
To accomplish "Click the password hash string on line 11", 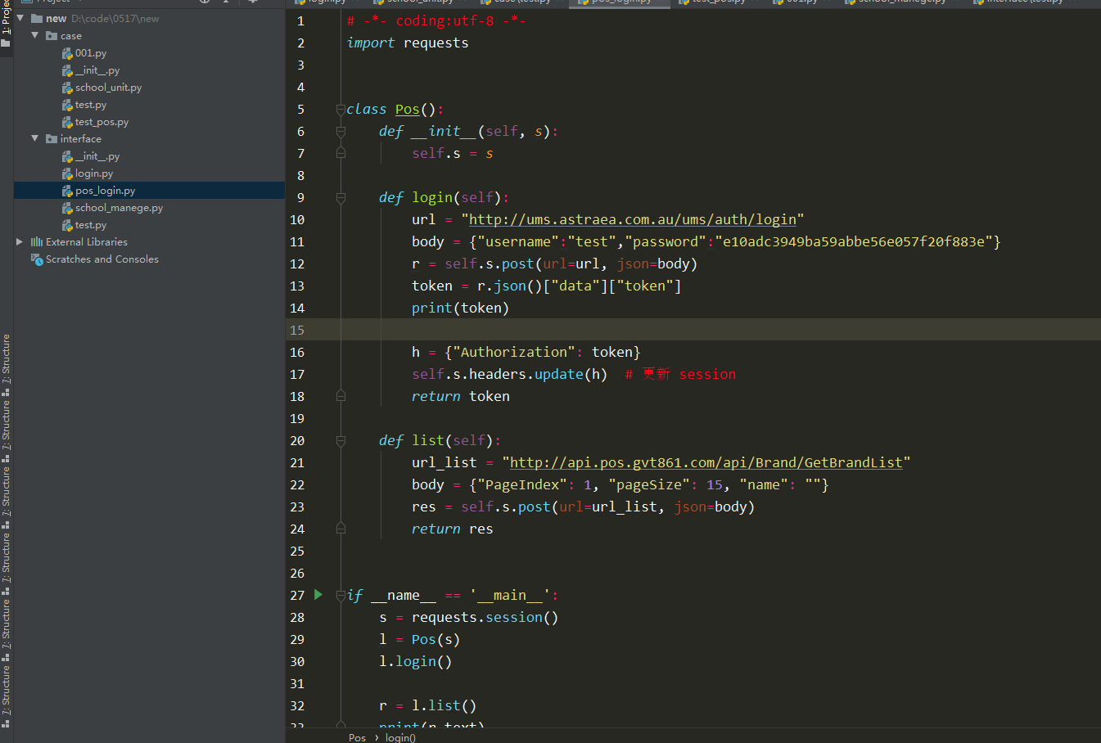I will [x=854, y=241].
